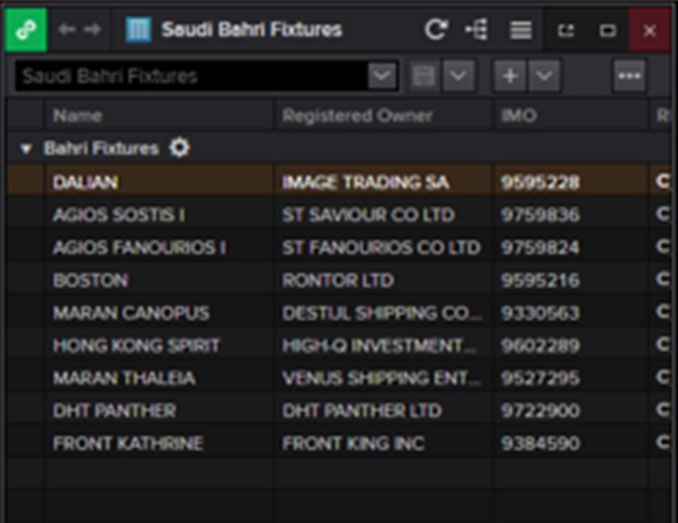Open the add options dropdown arrow
This screenshot has width=678, height=523.
tap(544, 76)
